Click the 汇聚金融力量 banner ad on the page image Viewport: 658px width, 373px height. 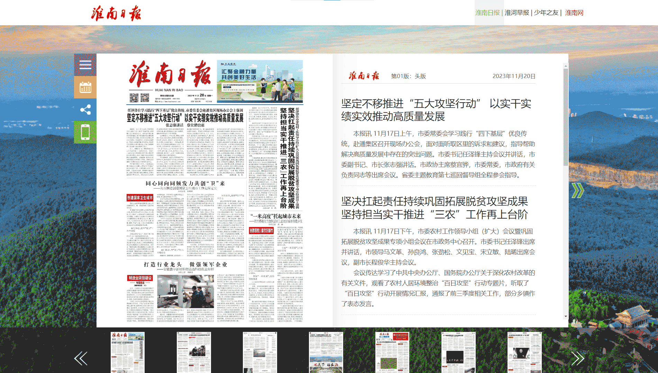point(260,81)
